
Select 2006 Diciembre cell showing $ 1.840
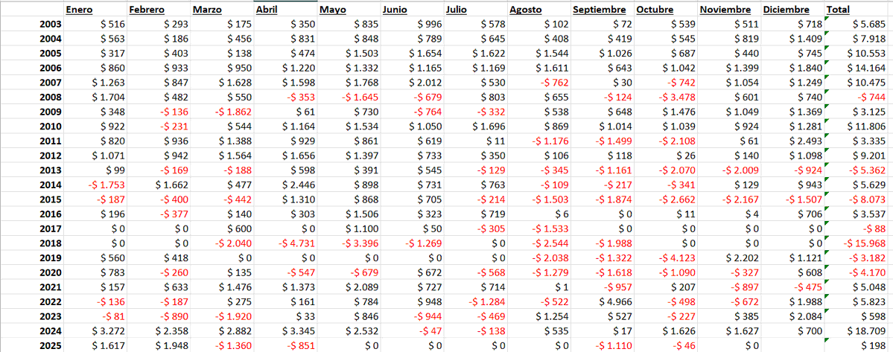792,68
